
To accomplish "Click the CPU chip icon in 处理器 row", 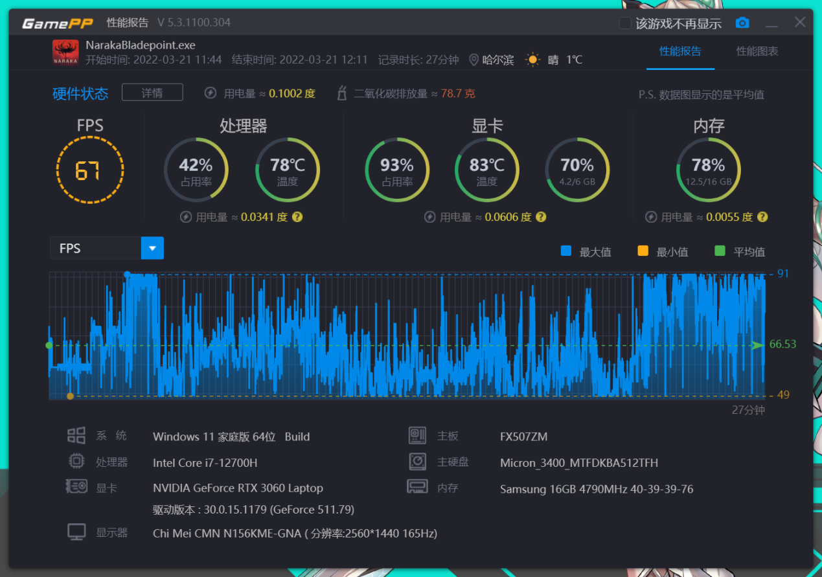I will tap(76, 462).
